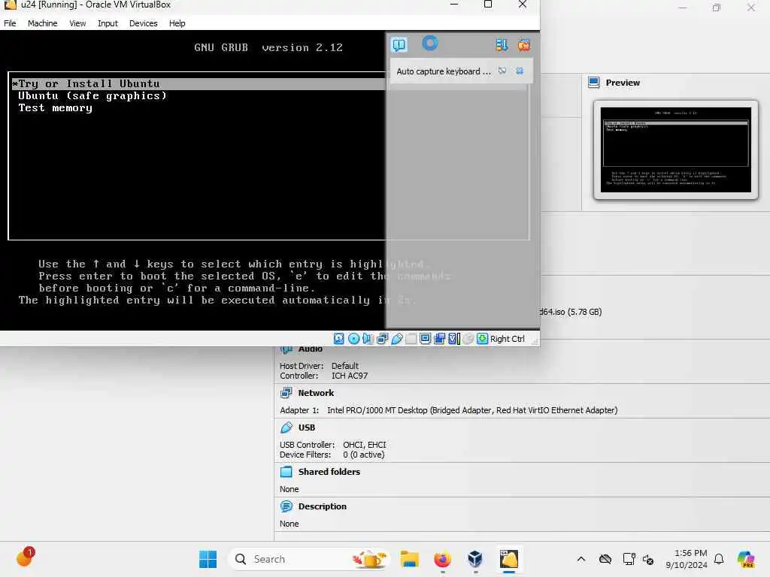Screen dimensions: 770x577
Task: Click the OneDrive cloud tray icon
Action: (605, 559)
